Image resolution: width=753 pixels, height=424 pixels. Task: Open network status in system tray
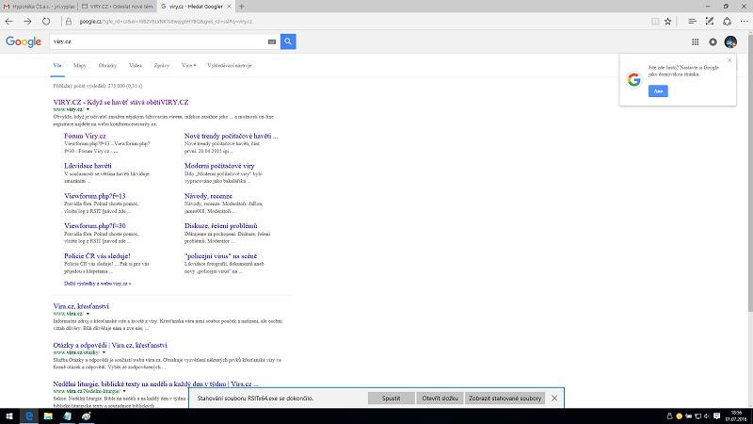click(697, 416)
